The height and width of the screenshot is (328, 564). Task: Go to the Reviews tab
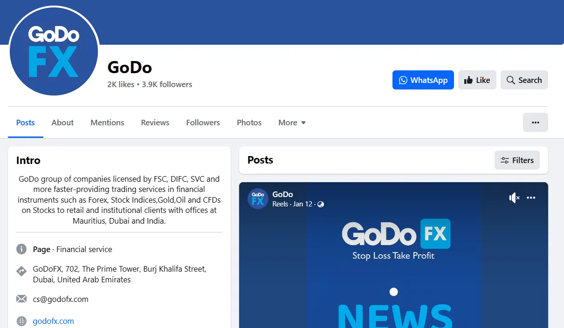155,123
